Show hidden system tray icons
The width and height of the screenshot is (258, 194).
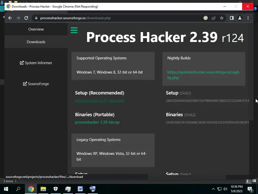[x=213, y=189]
